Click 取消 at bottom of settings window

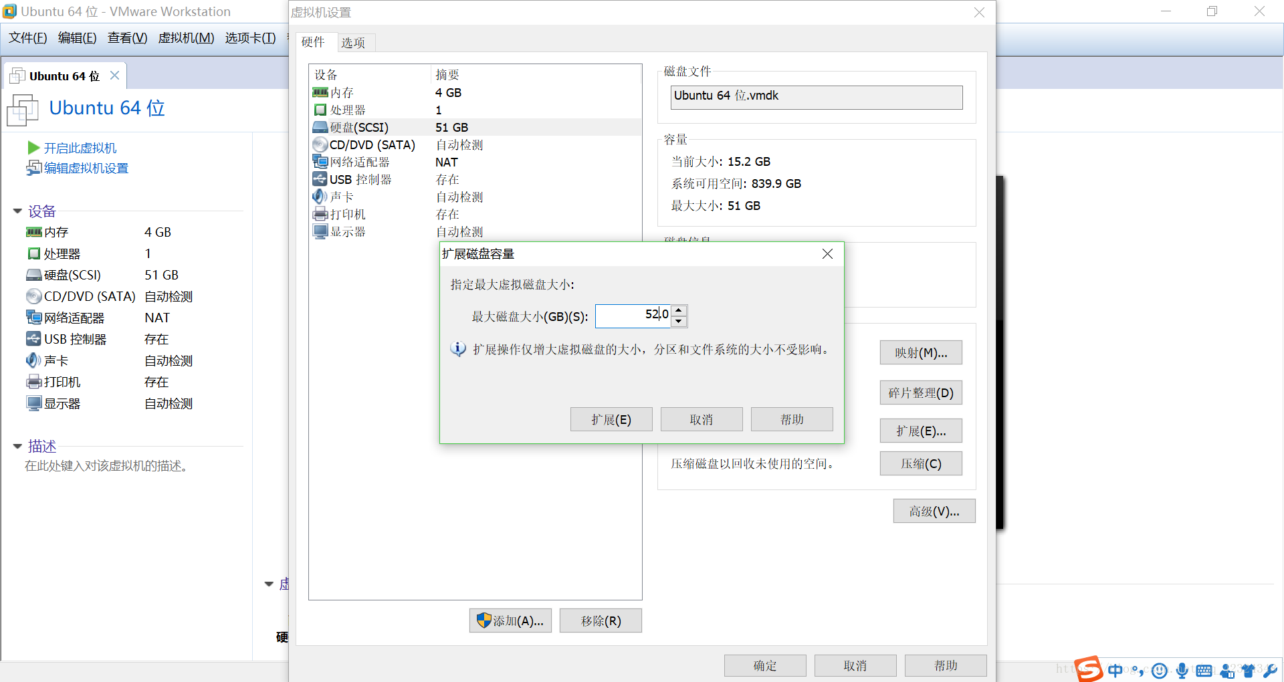(x=855, y=666)
